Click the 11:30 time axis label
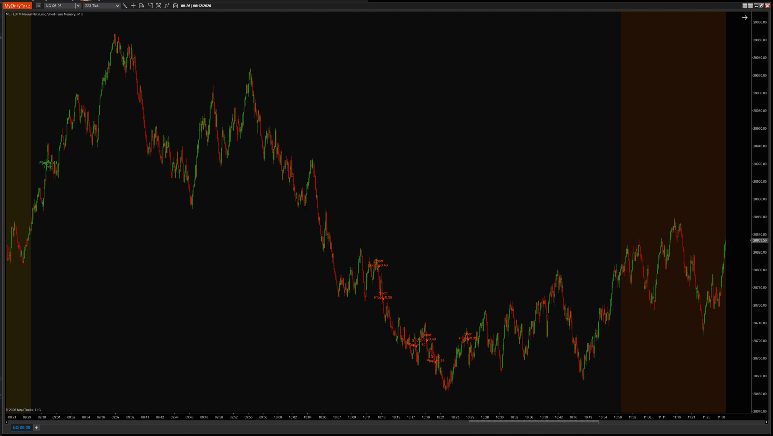 721,417
